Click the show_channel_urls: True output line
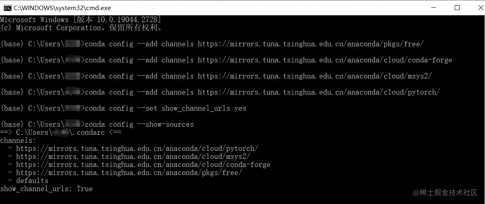This screenshot has width=485, height=204. click(x=46, y=189)
